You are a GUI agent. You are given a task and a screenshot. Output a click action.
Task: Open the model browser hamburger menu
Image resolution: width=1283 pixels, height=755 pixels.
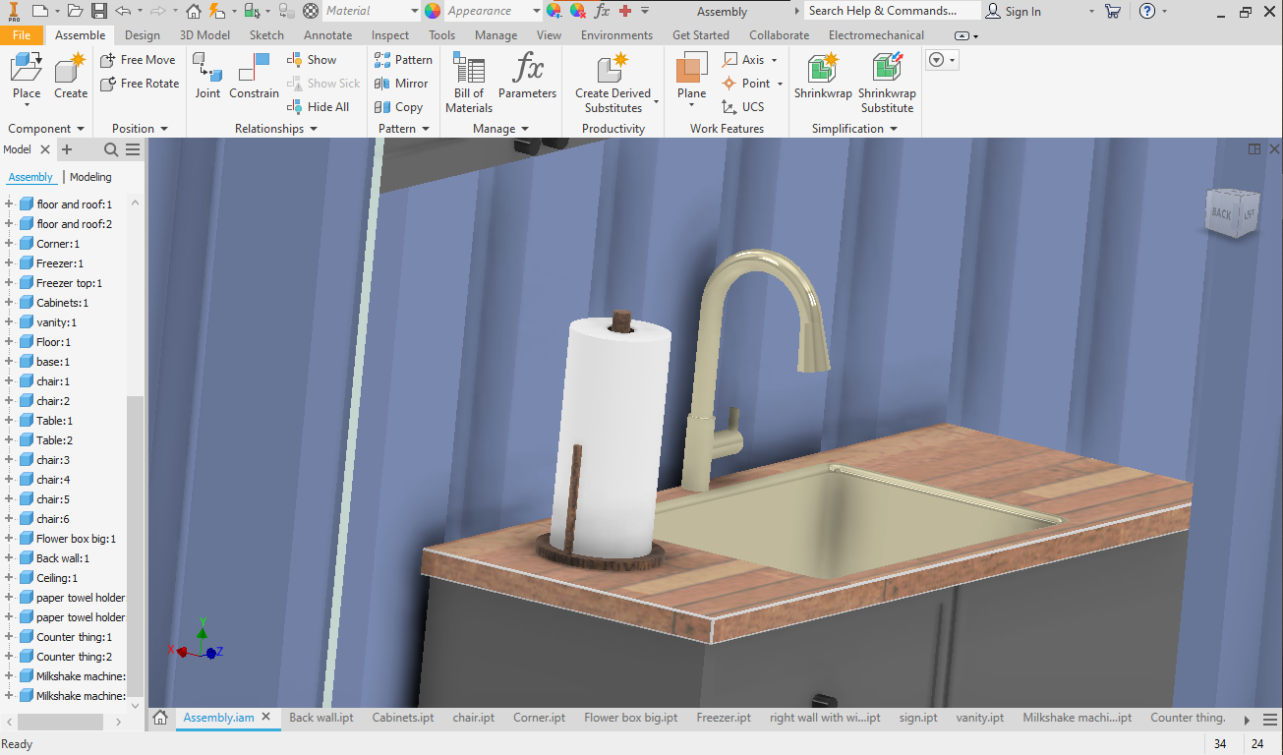[x=133, y=149]
